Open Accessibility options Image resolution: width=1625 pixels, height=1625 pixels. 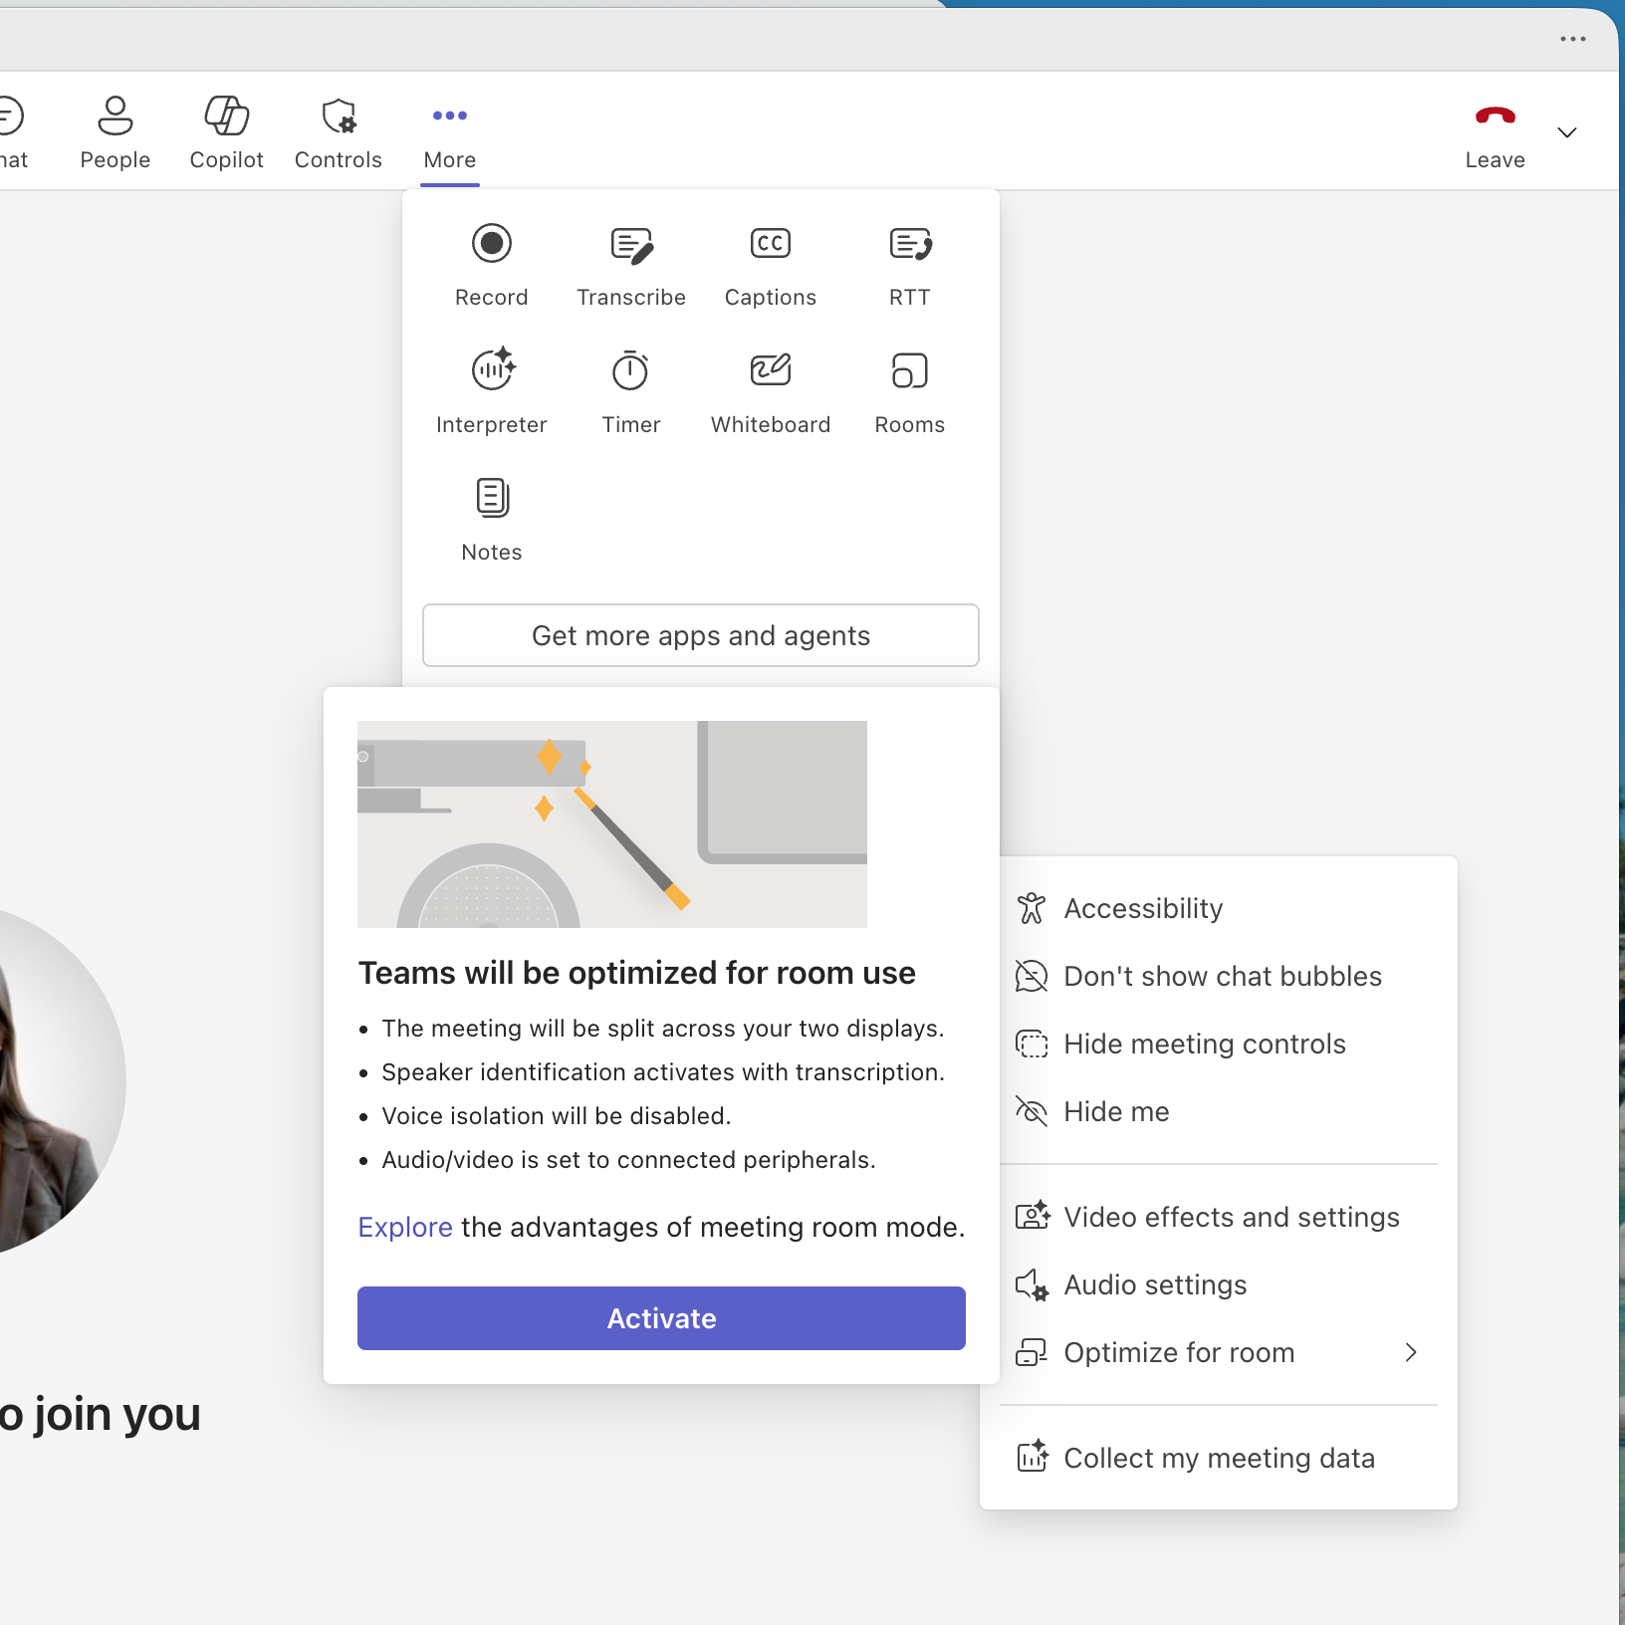click(1219, 908)
